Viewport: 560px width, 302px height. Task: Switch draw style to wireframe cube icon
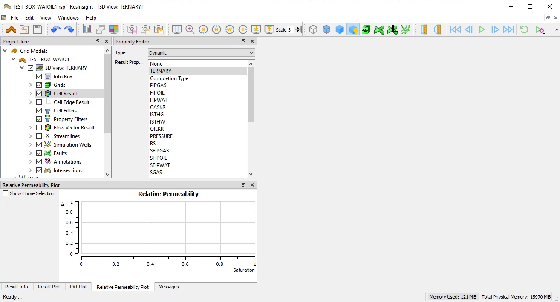pos(313,29)
